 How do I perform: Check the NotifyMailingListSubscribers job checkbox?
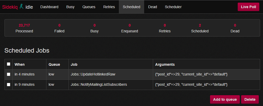pos(8,85)
